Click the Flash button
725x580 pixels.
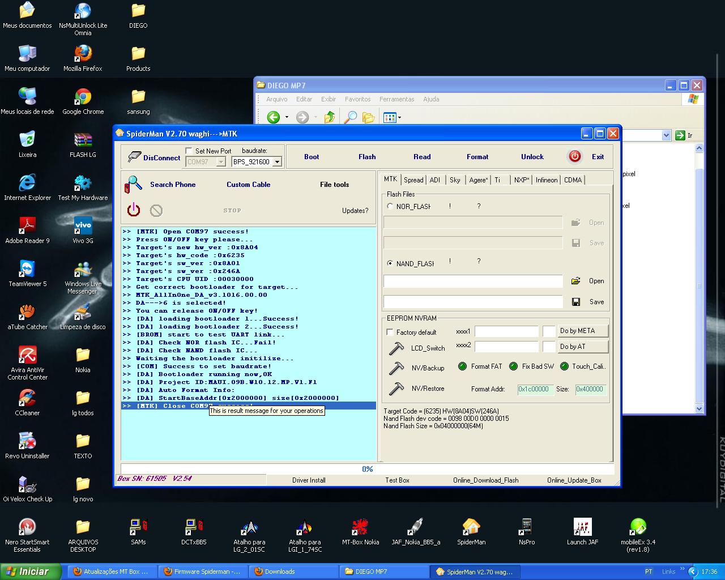[x=367, y=157]
